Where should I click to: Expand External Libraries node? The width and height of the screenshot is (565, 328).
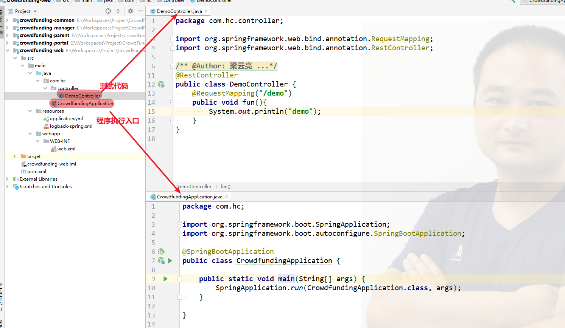pos(7,179)
